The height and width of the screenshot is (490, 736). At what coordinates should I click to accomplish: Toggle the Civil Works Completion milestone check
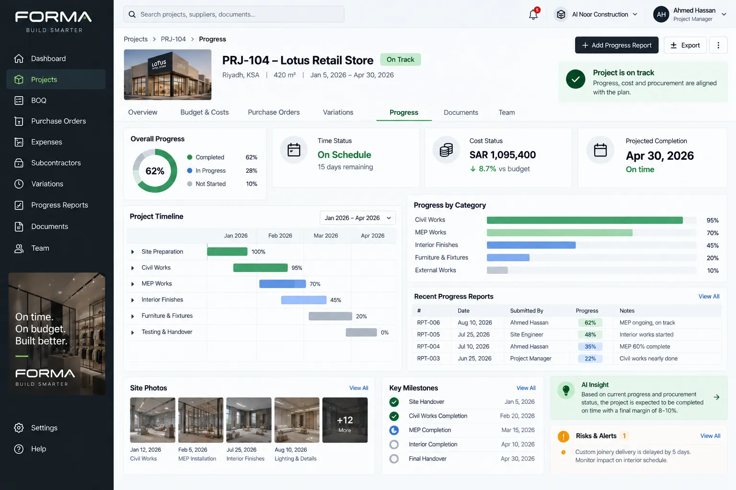click(x=394, y=416)
